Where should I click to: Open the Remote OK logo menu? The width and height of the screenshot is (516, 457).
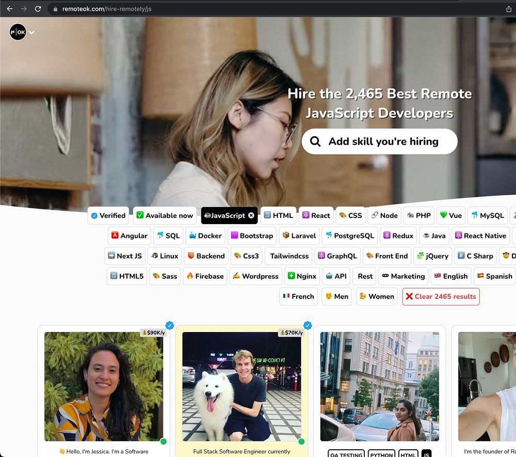[x=18, y=32]
